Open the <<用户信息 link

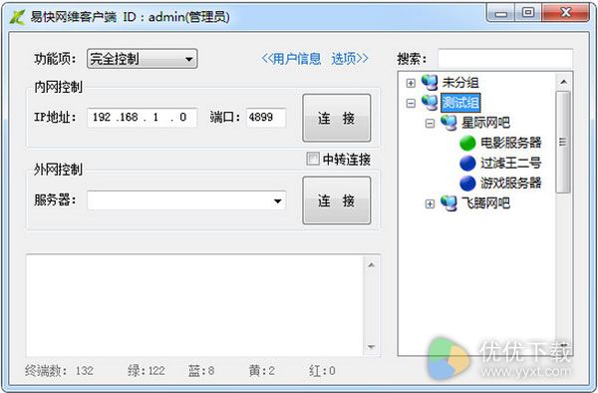coord(291,59)
